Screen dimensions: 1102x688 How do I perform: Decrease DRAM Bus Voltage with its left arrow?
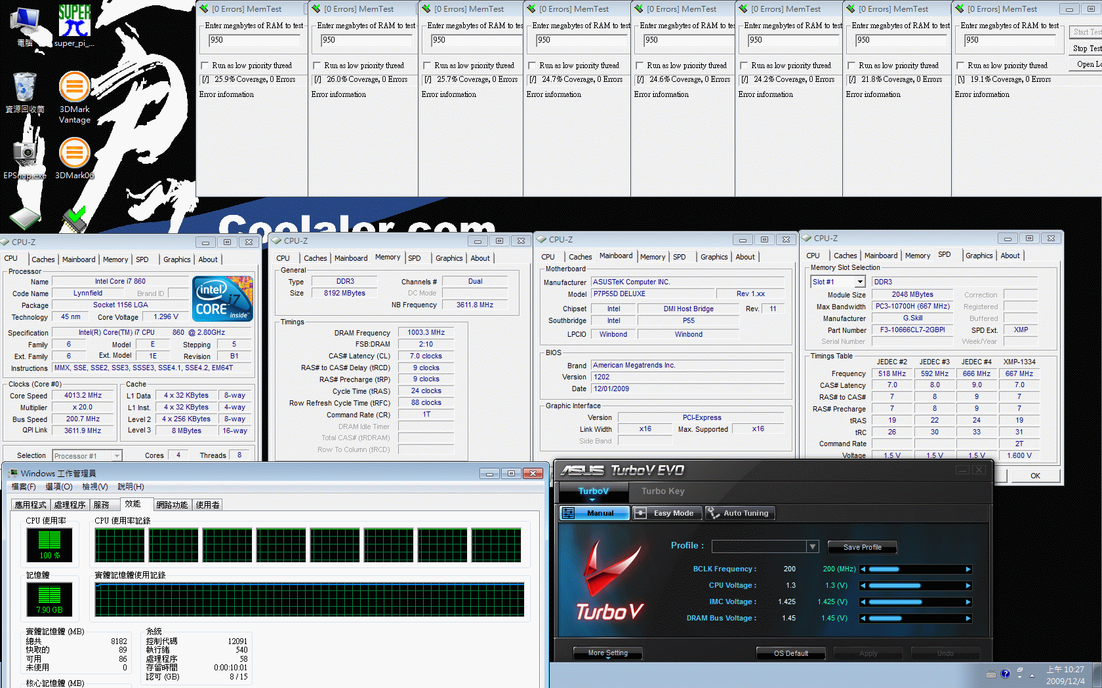click(x=863, y=619)
